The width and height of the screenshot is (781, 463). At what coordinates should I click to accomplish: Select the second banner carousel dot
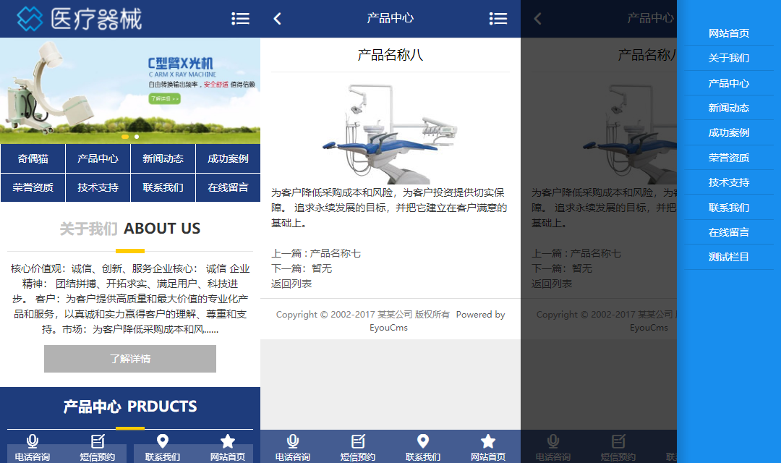(x=137, y=137)
